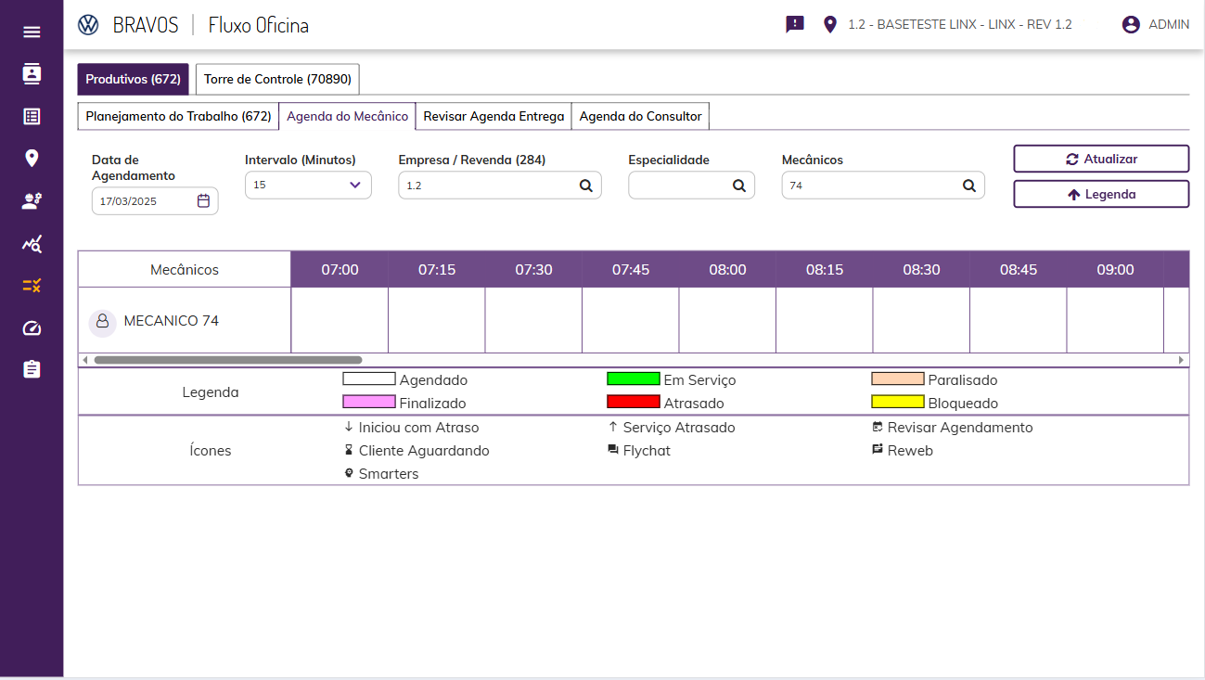Click the horizontal scrollbar under the schedule
1205x680 pixels.
pos(228,360)
